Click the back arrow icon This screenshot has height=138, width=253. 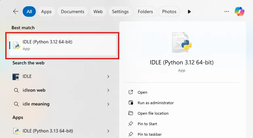tap(16, 11)
